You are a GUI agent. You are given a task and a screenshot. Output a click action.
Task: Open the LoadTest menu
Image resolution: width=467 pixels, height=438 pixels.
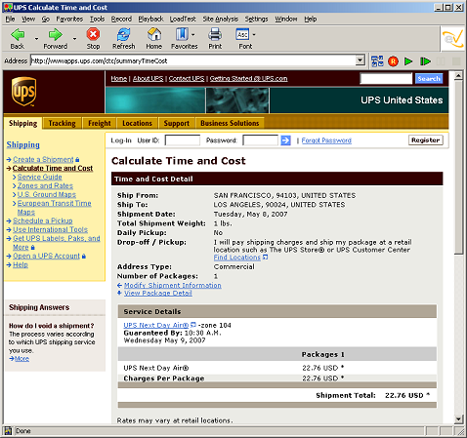[183, 20]
